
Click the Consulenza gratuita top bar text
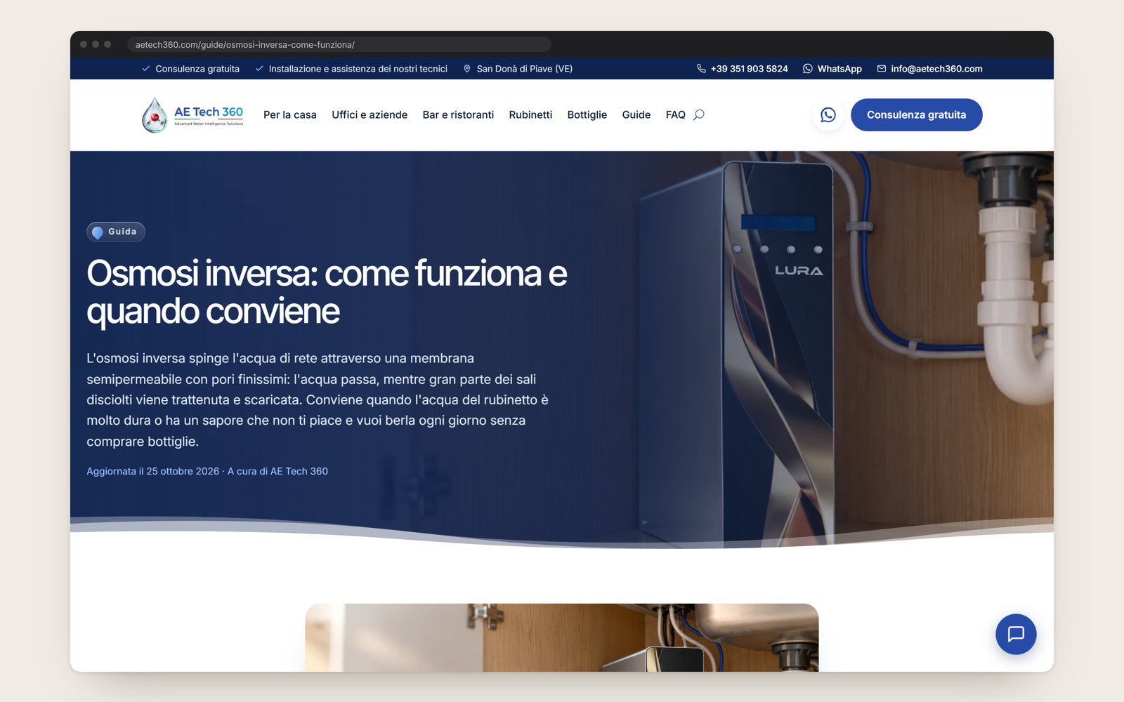coord(197,69)
